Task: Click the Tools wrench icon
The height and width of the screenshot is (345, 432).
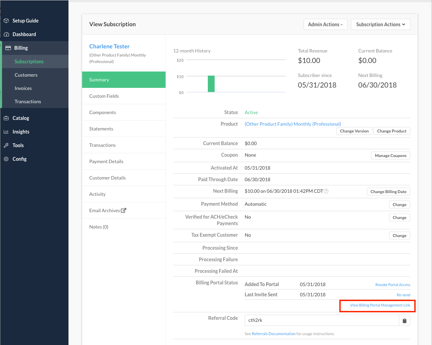Action: (6, 145)
